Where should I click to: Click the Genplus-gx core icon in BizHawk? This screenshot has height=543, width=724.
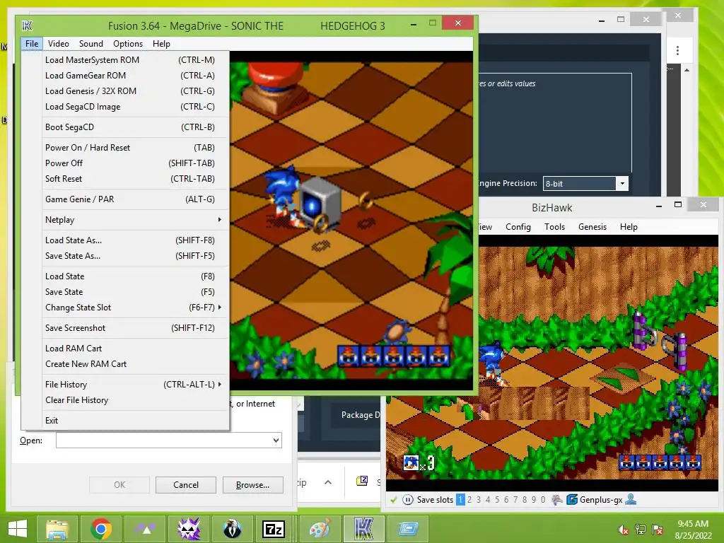click(571, 500)
